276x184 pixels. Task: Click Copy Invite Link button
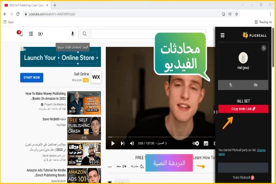[x=243, y=109]
